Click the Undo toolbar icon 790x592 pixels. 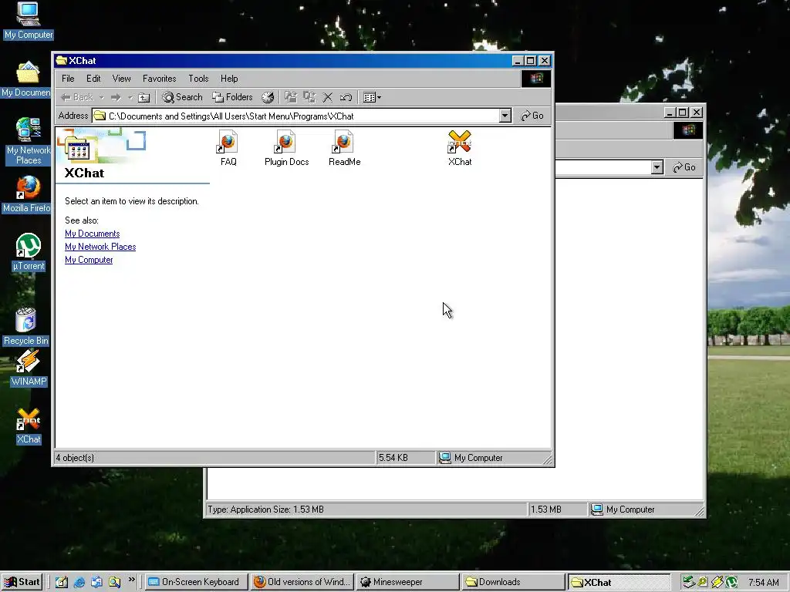coord(346,97)
